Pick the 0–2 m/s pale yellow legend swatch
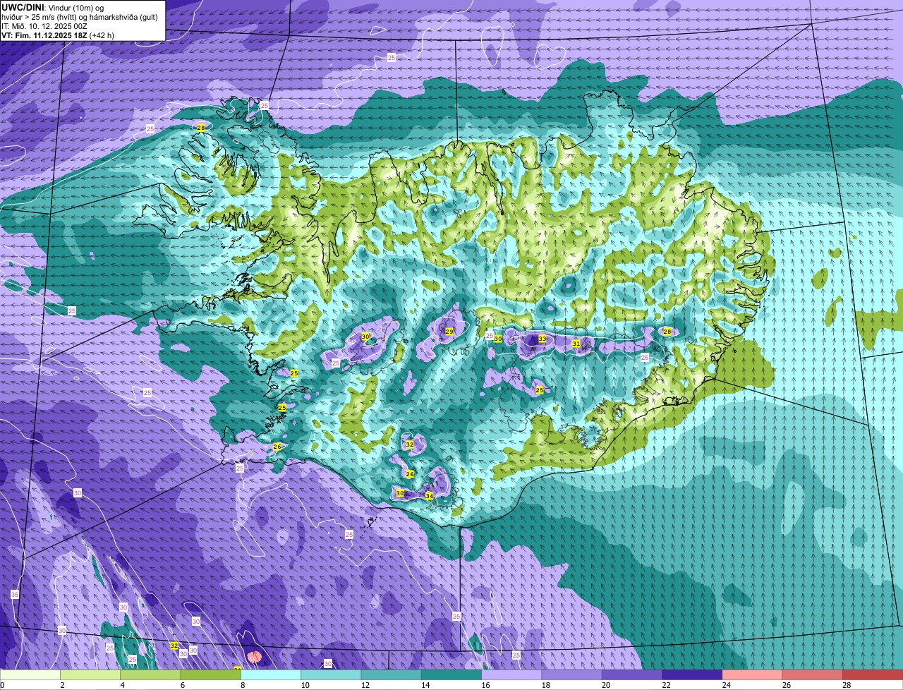Viewport: 903px width, 690px height. [30, 675]
